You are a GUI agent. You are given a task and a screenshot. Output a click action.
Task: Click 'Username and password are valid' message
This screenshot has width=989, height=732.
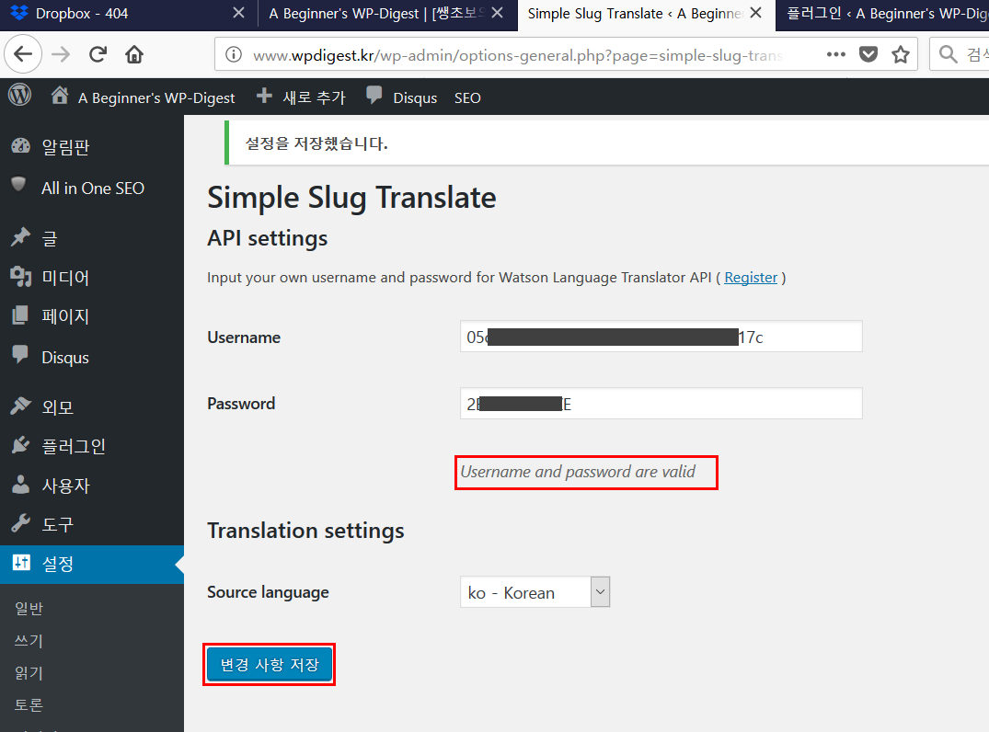(578, 472)
